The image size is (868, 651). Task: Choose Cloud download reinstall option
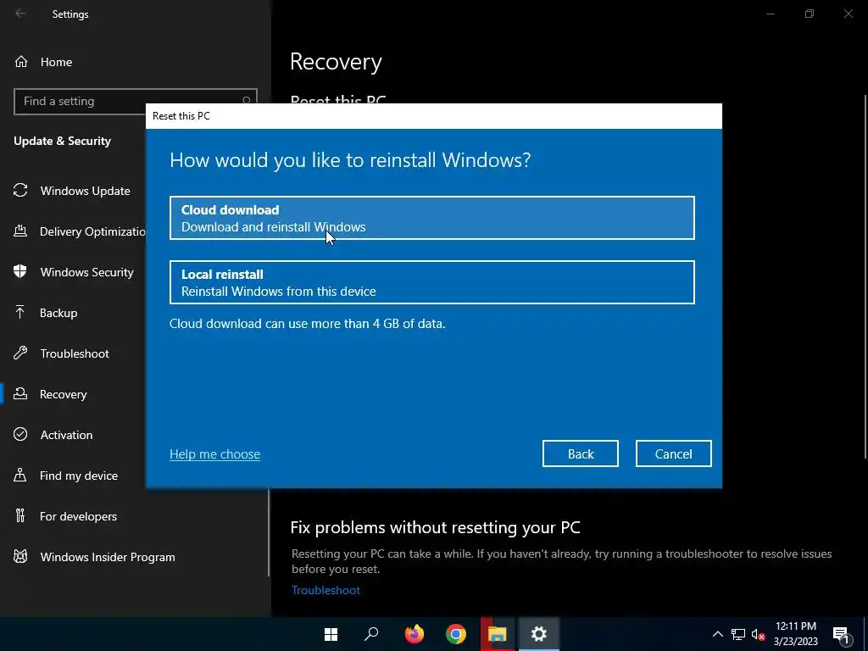pos(431,218)
